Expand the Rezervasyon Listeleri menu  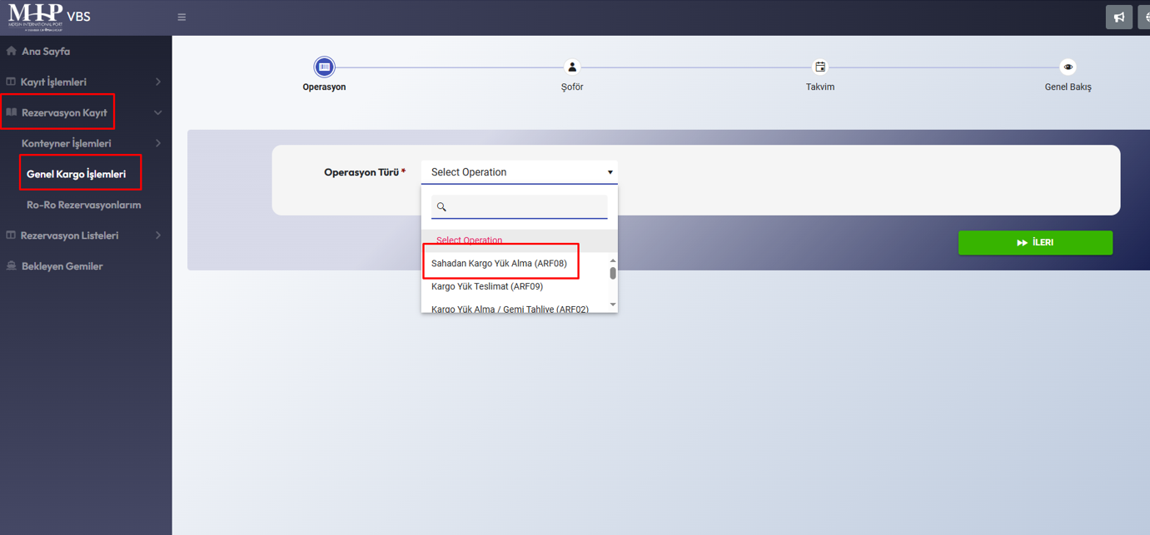pyautogui.click(x=158, y=235)
